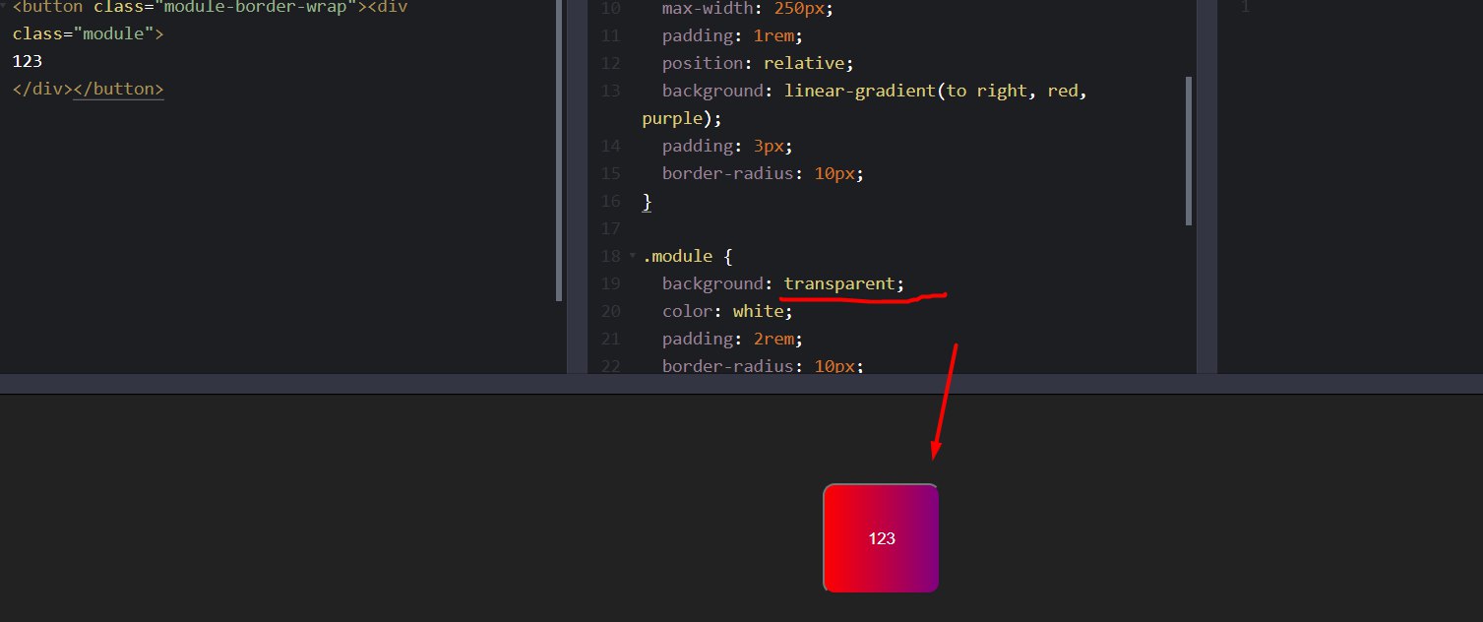Click the "purple);" continuation line
The height and width of the screenshot is (622, 1483).
(x=682, y=118)
